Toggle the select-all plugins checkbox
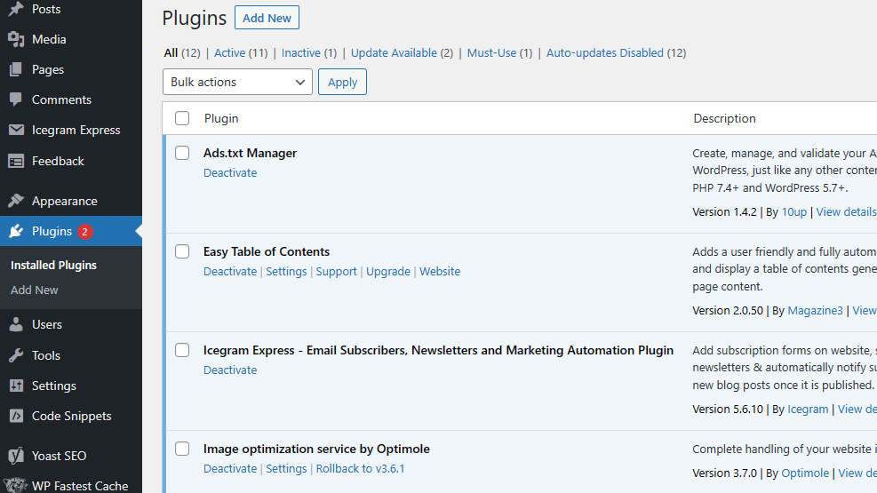Viewport: 877px width, 493px height. click(182, 118)
